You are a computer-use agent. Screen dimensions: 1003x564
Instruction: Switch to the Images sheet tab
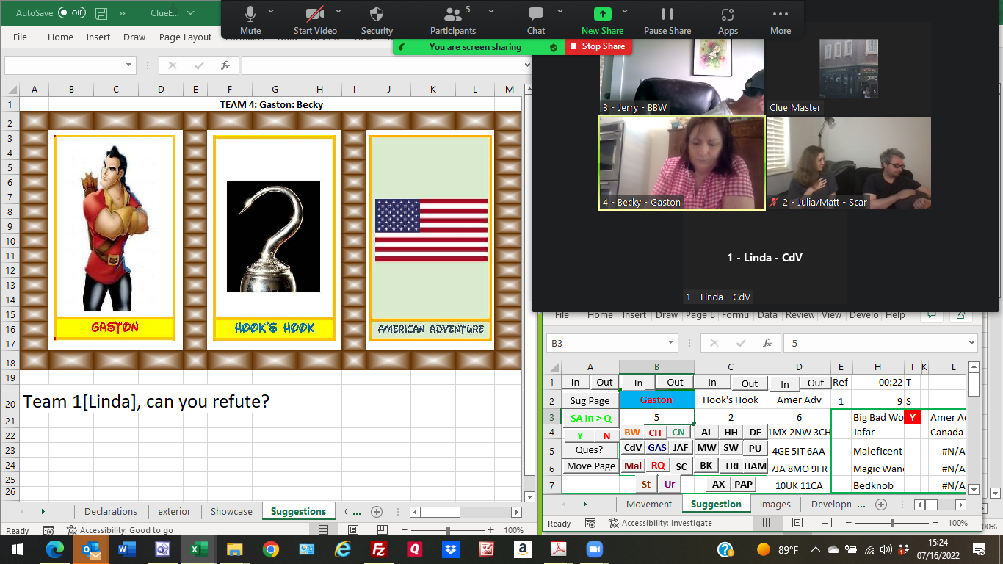(x=775, y=505)
